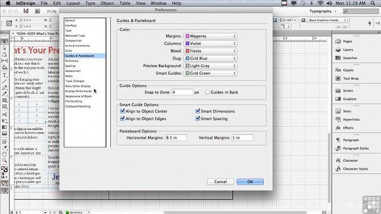Uncheck Align to Object Center
381x214 pixels.
[x=123, y=111]
